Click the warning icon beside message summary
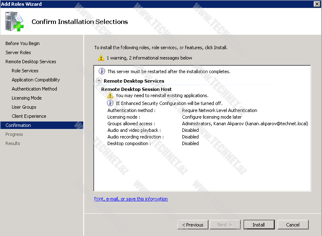The height and width of the screenshot is (236, 322). coord(101,58)
